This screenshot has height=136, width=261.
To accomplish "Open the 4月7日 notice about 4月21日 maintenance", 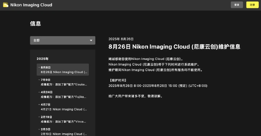I will pyautogui.click(x=63, y=107).
